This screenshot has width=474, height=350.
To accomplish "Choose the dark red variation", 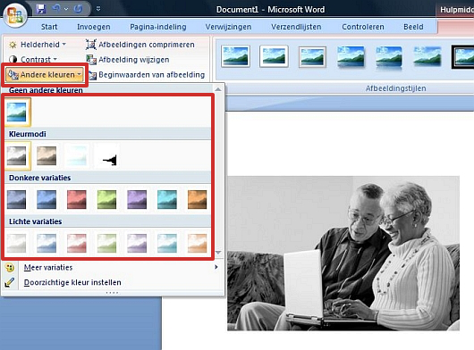I will (77, 199).
